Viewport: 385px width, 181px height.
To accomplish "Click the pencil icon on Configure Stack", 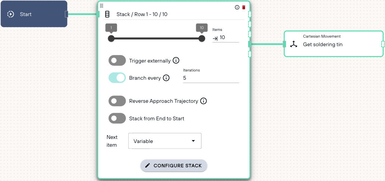I will pos(148,166).
